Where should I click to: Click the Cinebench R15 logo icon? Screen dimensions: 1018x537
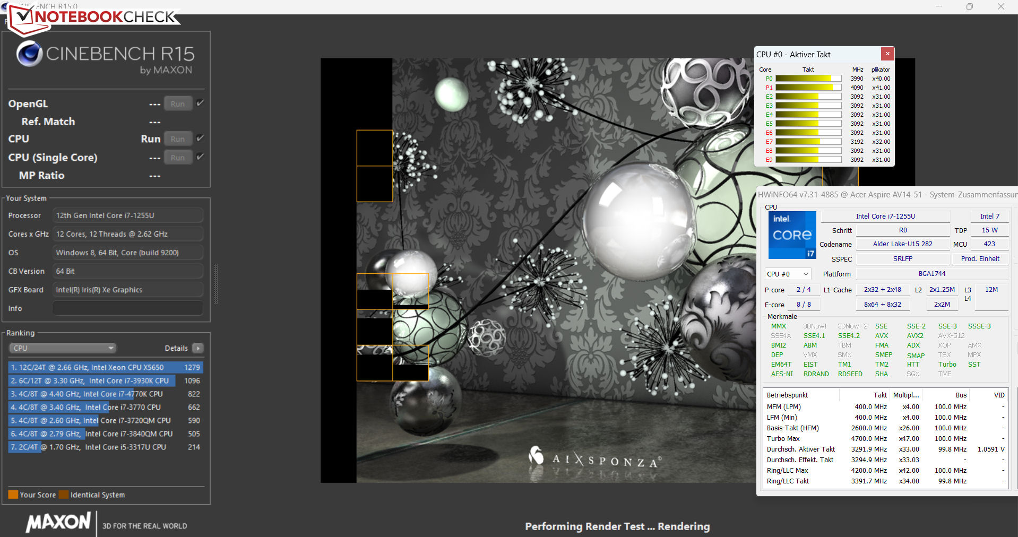pos(29,54)
